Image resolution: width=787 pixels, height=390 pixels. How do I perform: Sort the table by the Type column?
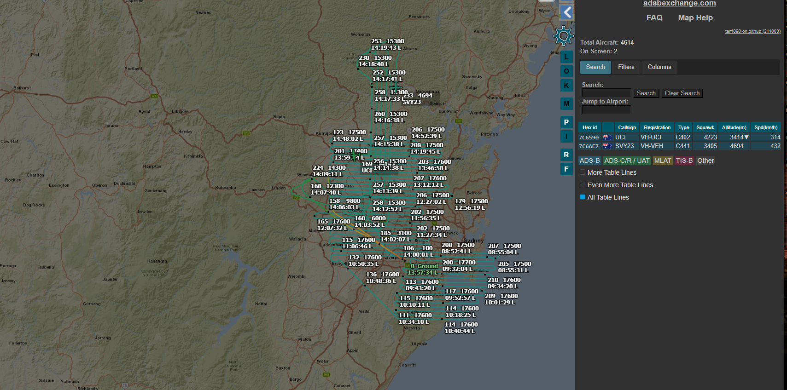[x=684, y=128]
